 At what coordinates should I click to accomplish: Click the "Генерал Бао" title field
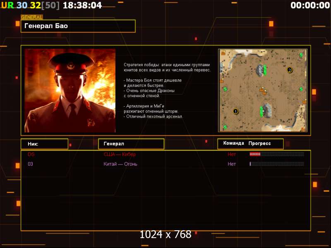coord(78,26)
